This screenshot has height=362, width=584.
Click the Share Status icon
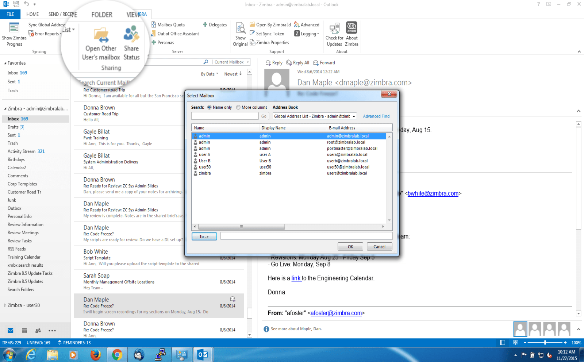pyautogui.click(x=131, y=34)
